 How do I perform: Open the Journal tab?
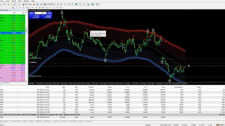coord(88,121)
